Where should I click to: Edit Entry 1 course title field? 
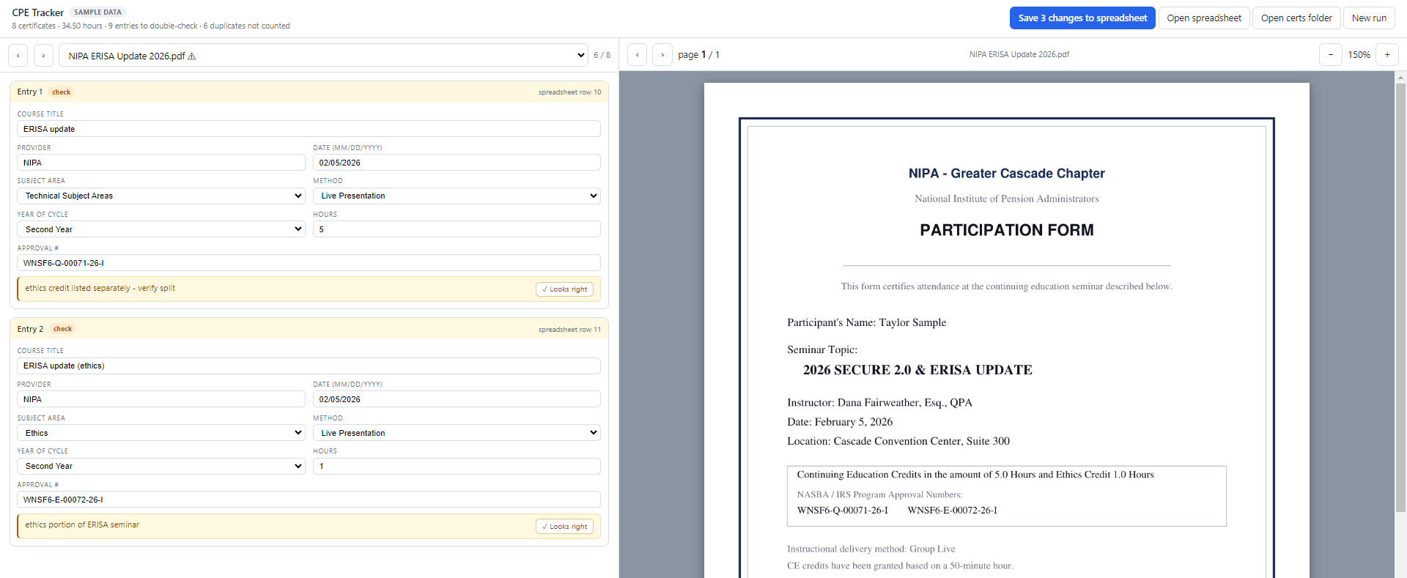(309, 129)
